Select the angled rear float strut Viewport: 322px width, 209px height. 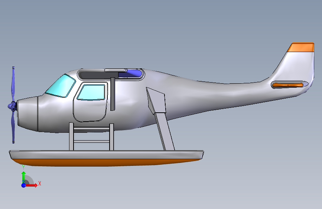[x=165, y=132]
